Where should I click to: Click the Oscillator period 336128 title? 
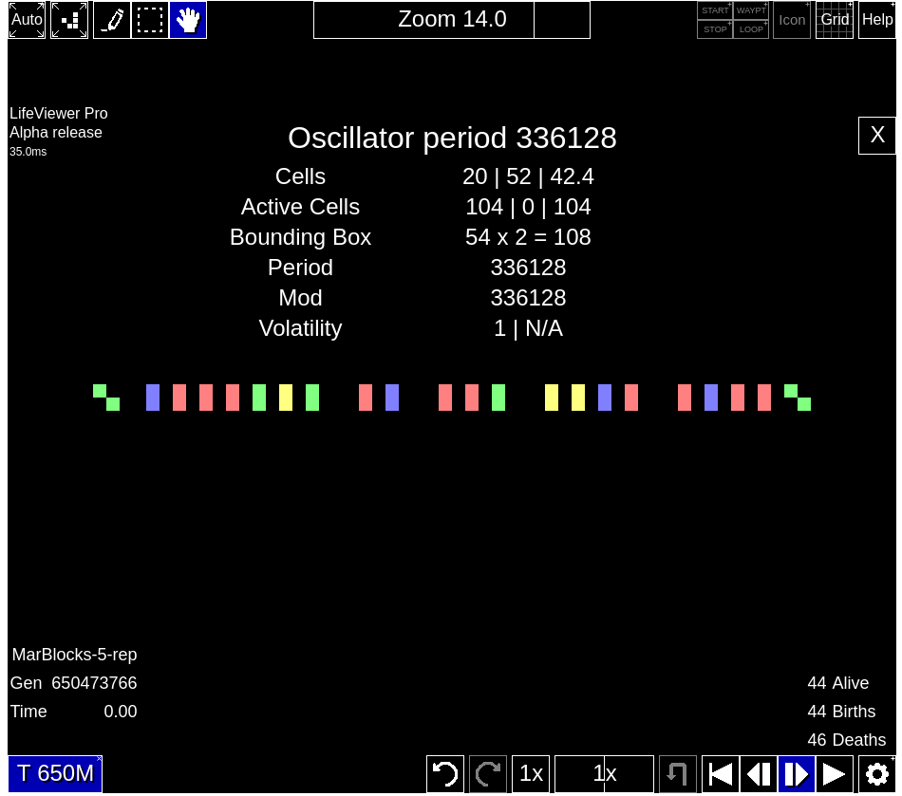click(x=452, y=138)
